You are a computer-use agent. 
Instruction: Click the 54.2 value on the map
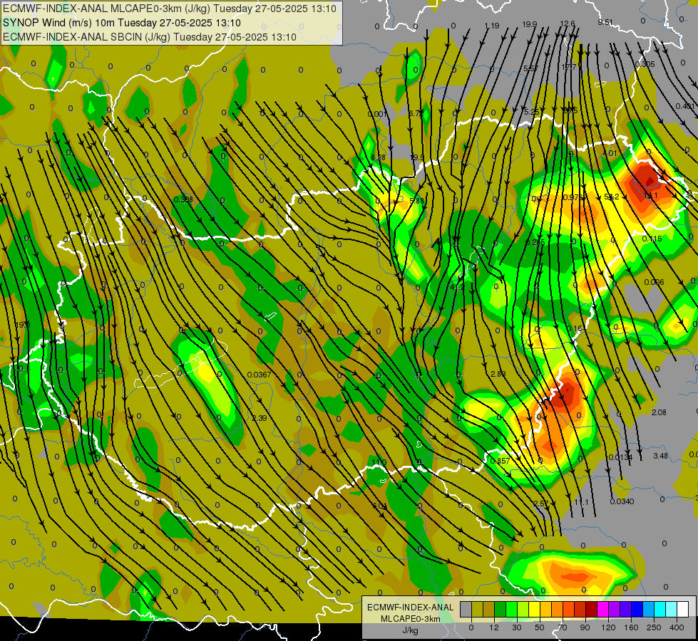pos(611,197)
